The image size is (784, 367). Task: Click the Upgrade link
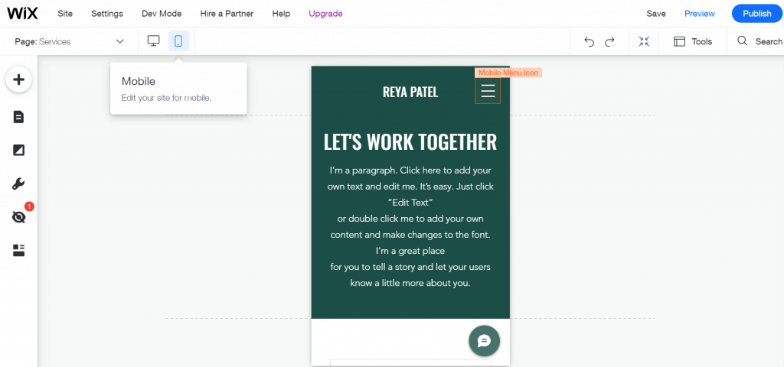tap(325, 14)
